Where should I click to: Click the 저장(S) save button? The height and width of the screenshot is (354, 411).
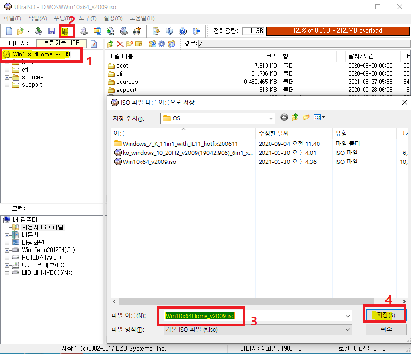(386, 315)
